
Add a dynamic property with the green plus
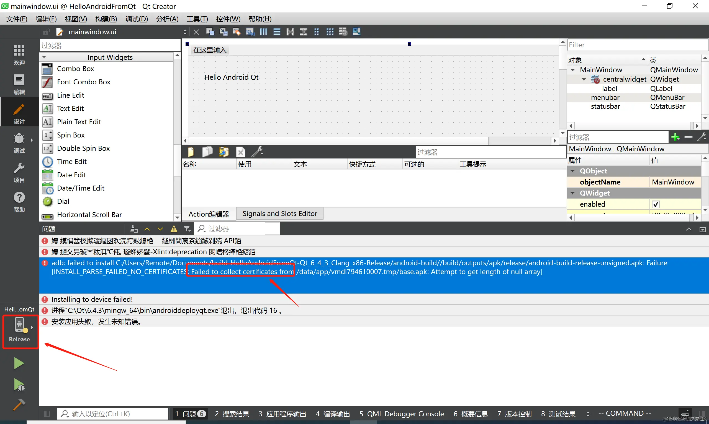675,137
